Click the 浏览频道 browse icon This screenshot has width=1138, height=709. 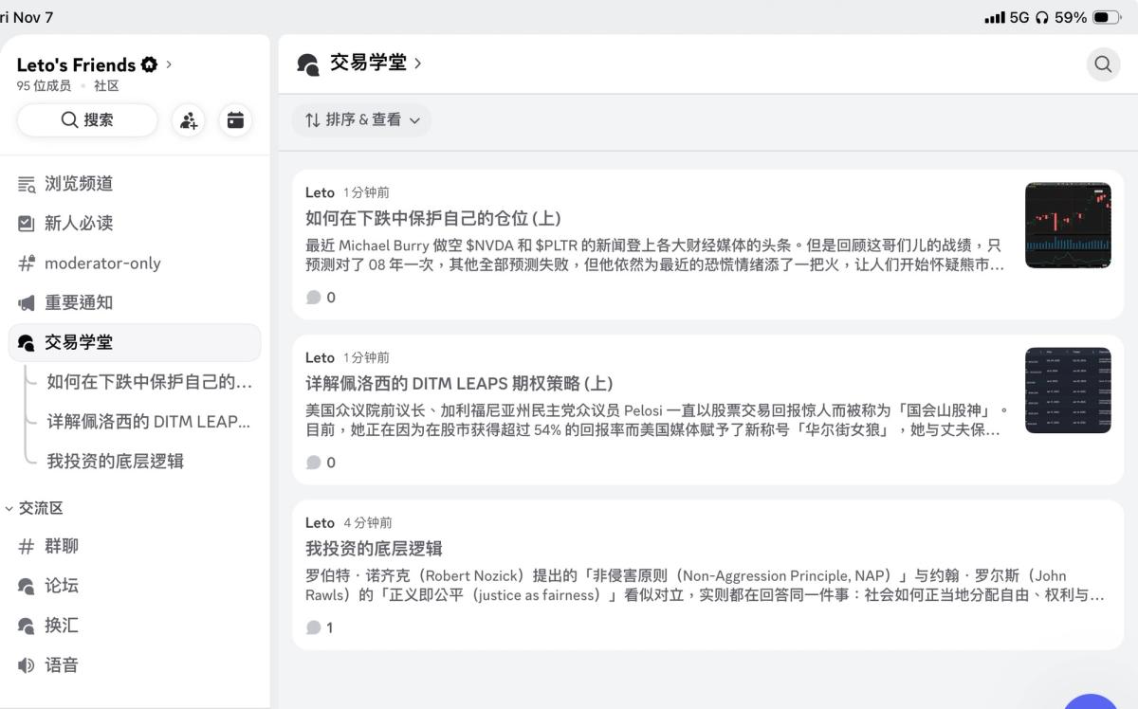[x=27, y=184]
